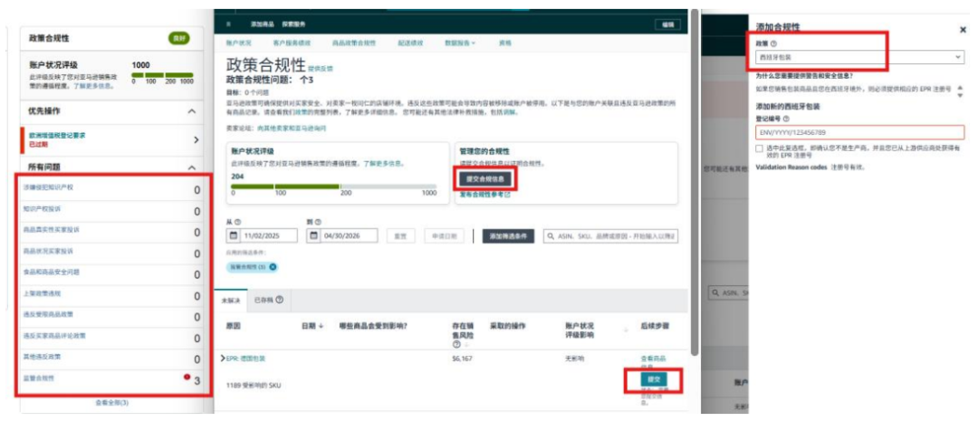The image size is (978, 421).
Task: Remove the applied filter chip via its X icon
Action: pyautogui.click(x=273, y=267)
